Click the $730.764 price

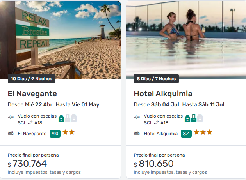[27, 164]
